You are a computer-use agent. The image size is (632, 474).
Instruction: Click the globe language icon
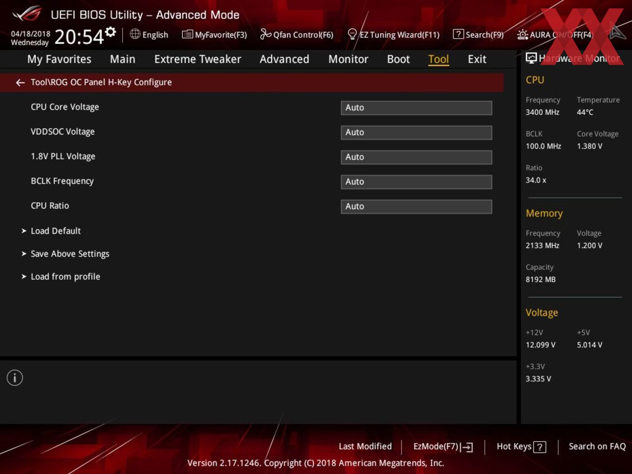(135, 34)
